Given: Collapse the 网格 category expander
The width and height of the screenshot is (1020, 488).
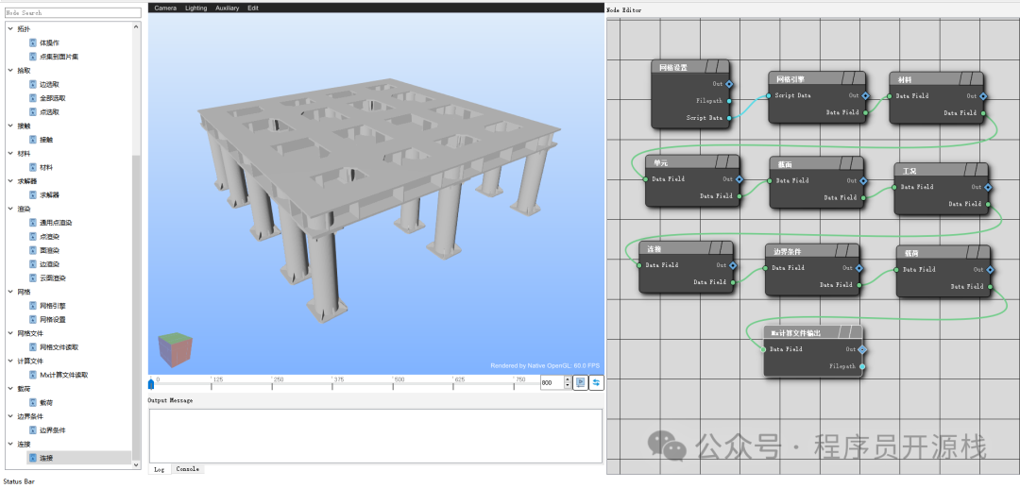Looking at the screenshot, I should 10,292.
